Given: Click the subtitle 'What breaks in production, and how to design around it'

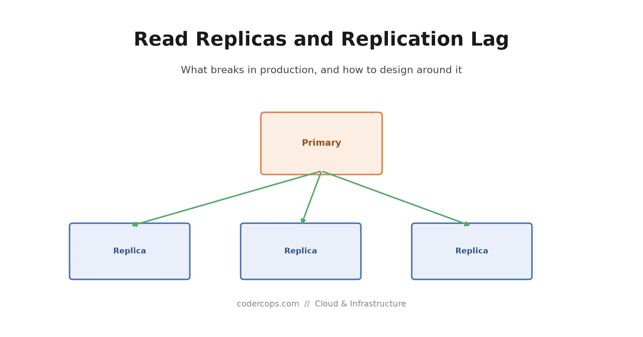Looking at the screenshot, I should click(321, 70).
